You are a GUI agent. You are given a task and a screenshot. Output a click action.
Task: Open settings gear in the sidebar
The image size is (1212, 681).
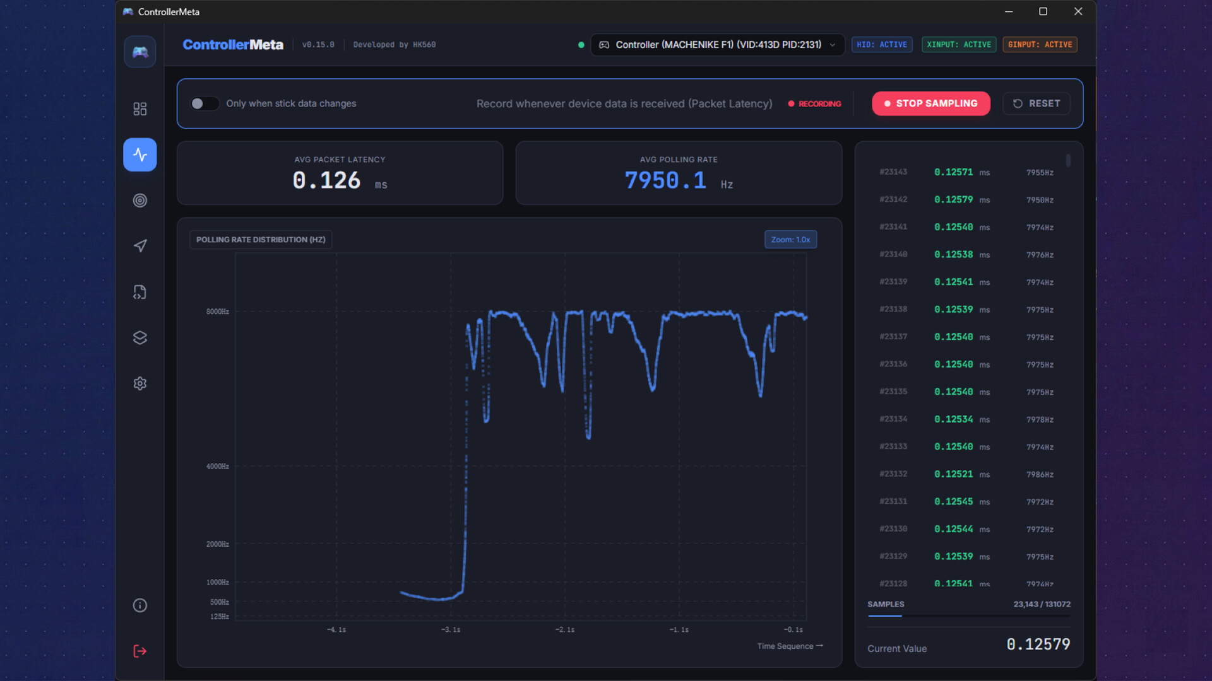[140, 383]
